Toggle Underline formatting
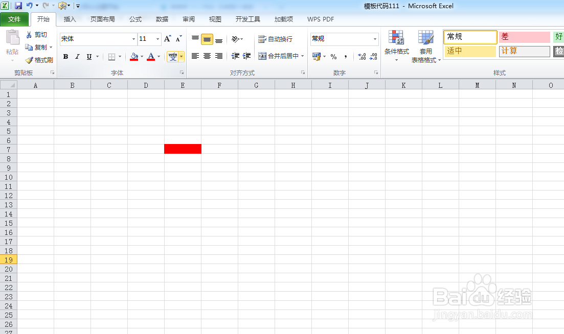This screenshot has height=334, width=564. point(89,56)
